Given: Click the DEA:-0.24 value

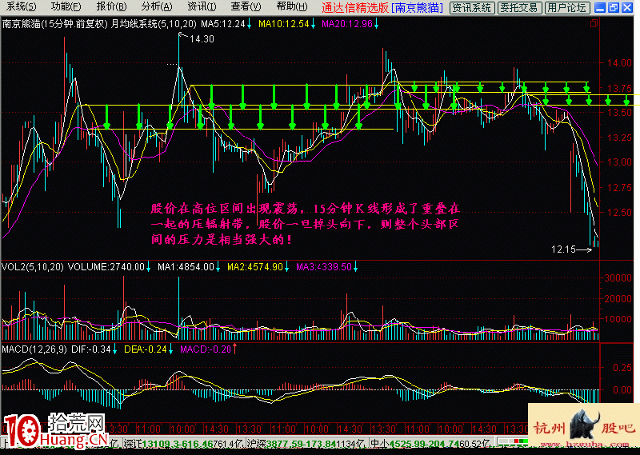Looking at the screenshot, I should [x=146, y=349].
